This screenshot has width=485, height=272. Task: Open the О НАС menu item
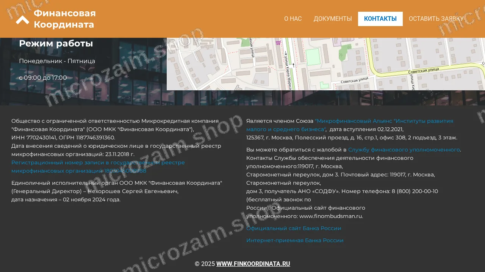293,19
